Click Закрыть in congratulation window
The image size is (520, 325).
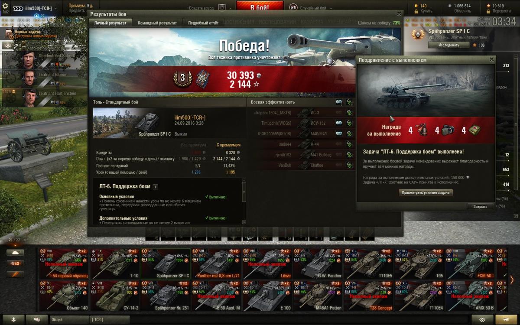click(480, 207)
